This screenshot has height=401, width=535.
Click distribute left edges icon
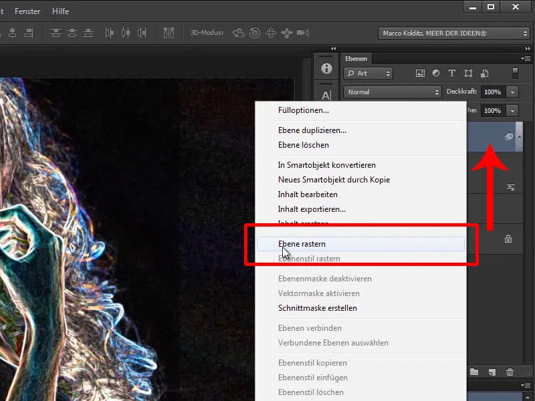click(109, 33)
